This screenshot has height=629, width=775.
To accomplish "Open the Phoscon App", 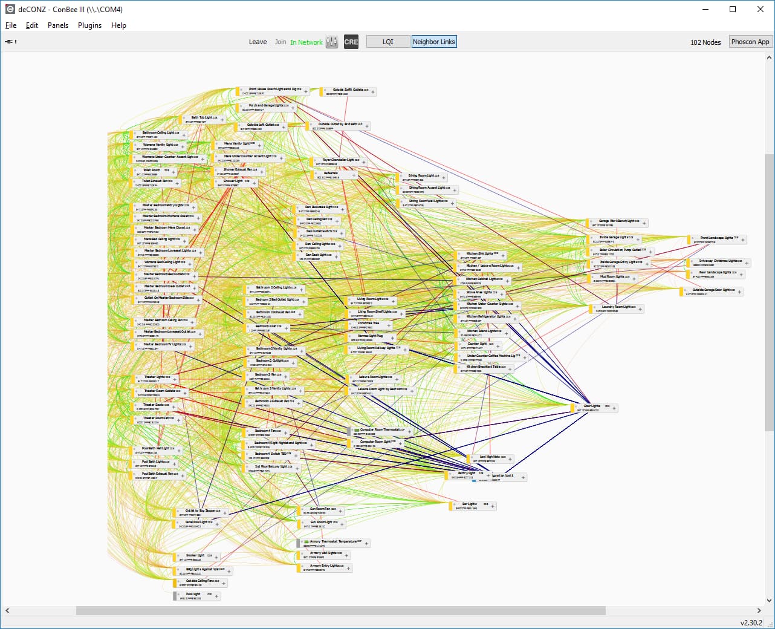I will (x=750, y=42).
